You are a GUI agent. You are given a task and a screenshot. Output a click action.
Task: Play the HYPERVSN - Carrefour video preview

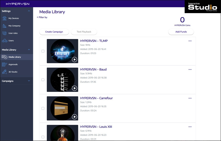click(x=75, y=117)
